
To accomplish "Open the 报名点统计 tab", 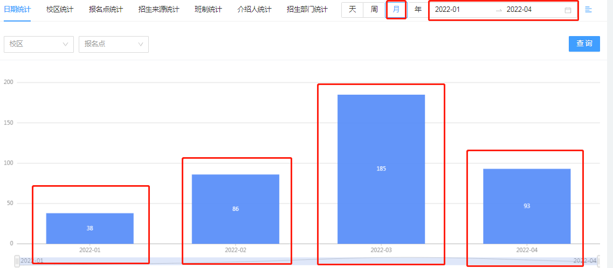I will pos(106,9).
